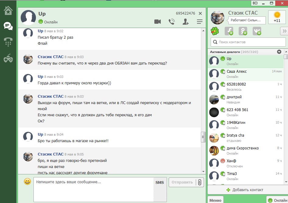This screenshot has height=203, width=288.
Task: Click the chat scroll-down arrow
Action: coord(203,171)
